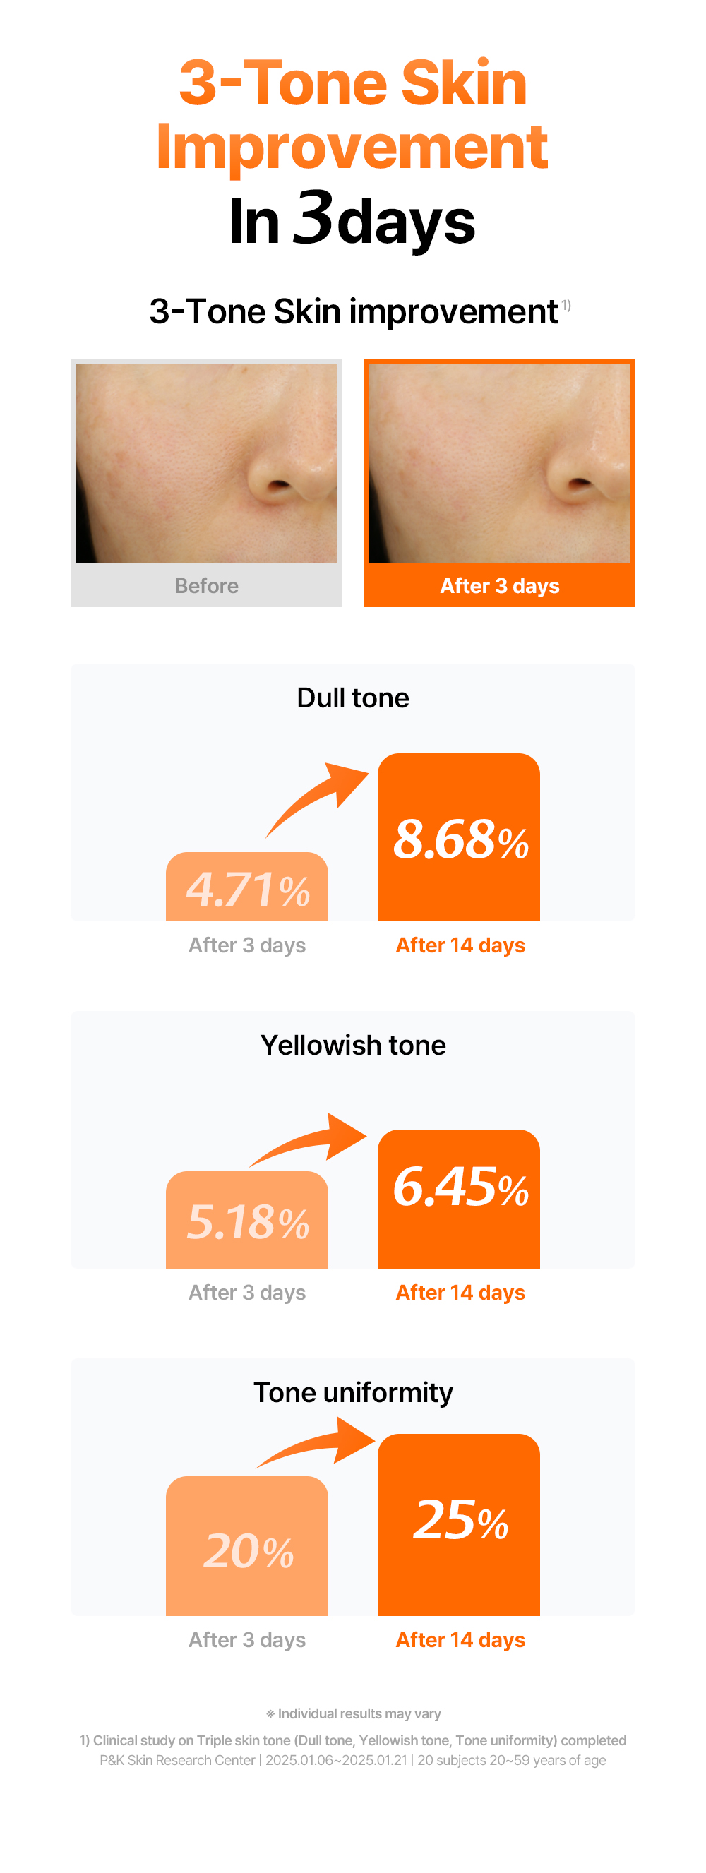Click the Before skin photo
This screenshot has height=1873, width=706.
click(x=206, y=462)
